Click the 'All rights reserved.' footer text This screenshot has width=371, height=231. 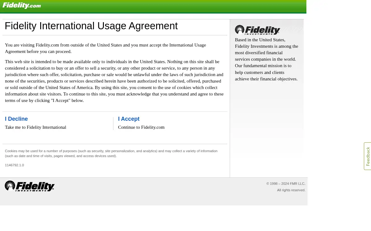click(291, 190)
